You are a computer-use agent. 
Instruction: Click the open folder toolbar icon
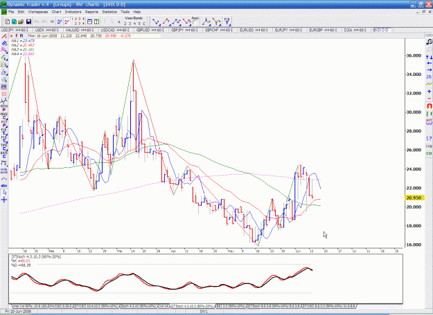click(x=21, y=21)
